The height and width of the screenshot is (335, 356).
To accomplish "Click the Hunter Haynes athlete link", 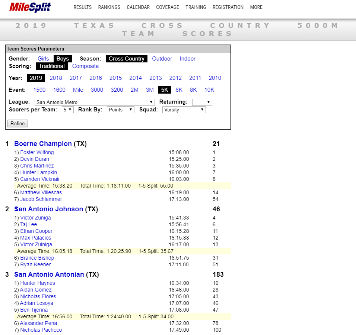I will pos(37,283).
